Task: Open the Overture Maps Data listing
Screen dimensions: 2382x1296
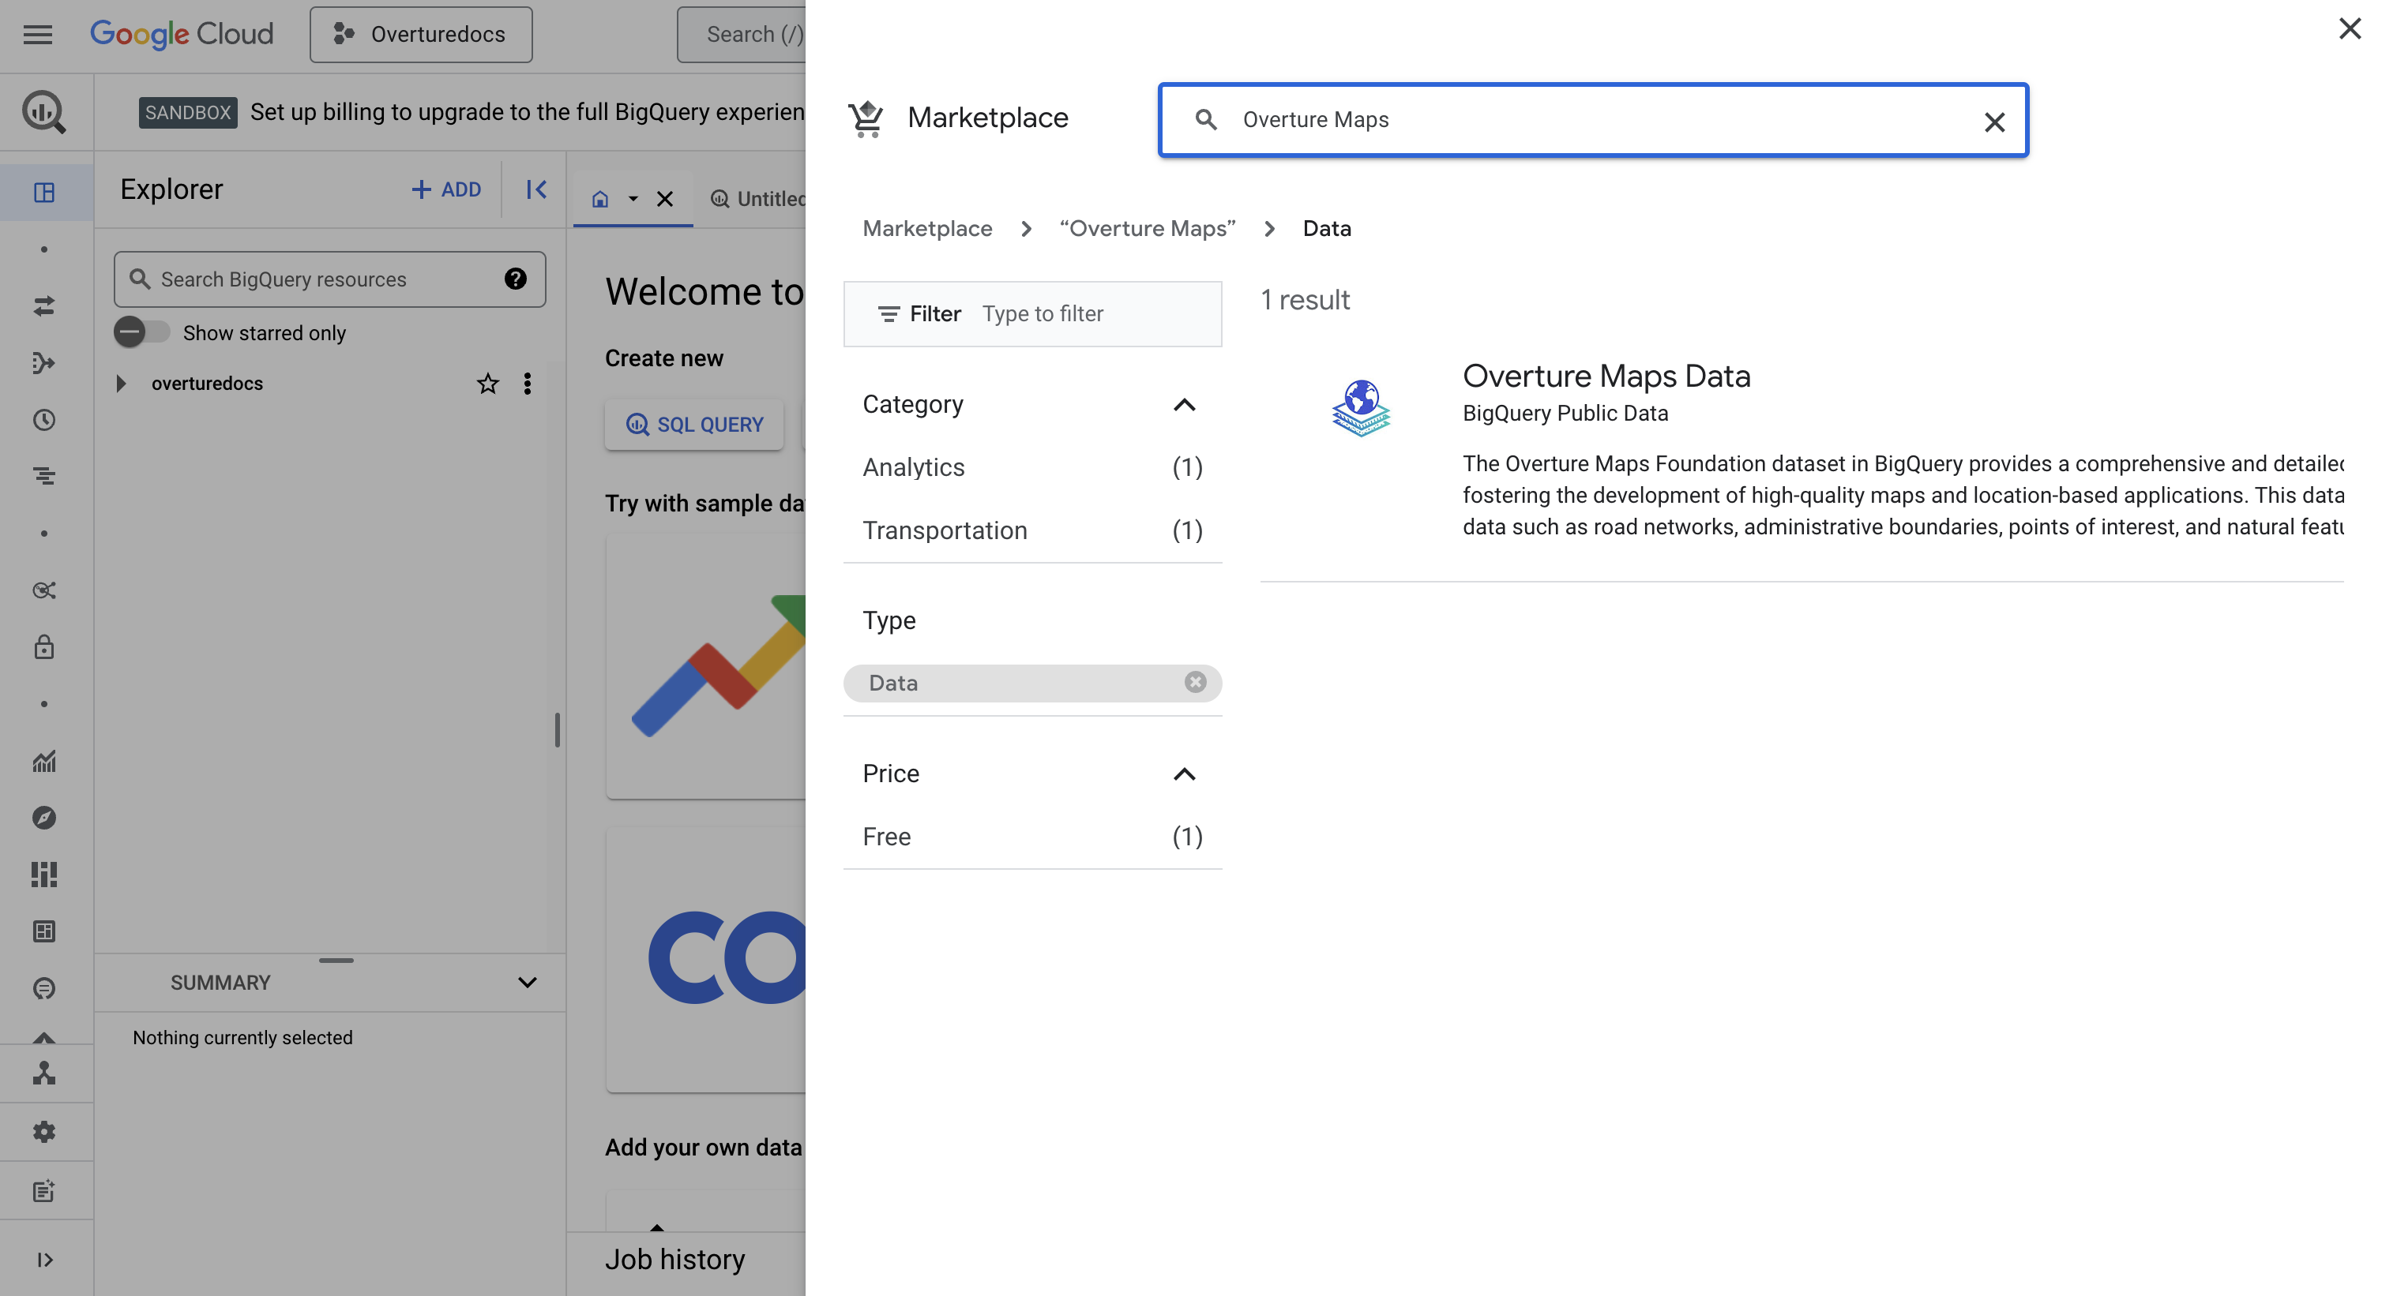Action: (x=1606, y=376)
